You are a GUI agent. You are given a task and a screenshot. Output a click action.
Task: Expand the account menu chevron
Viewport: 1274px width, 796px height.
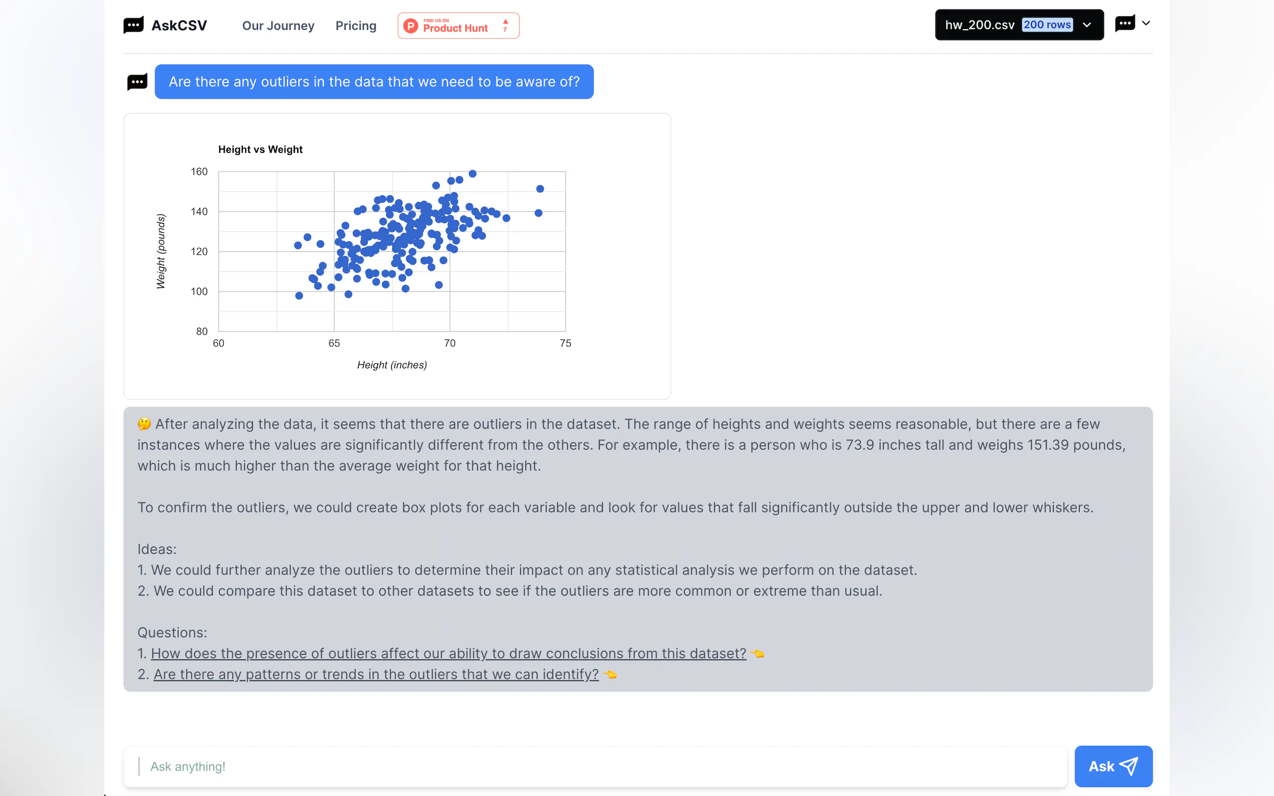tap(1146, 23)
